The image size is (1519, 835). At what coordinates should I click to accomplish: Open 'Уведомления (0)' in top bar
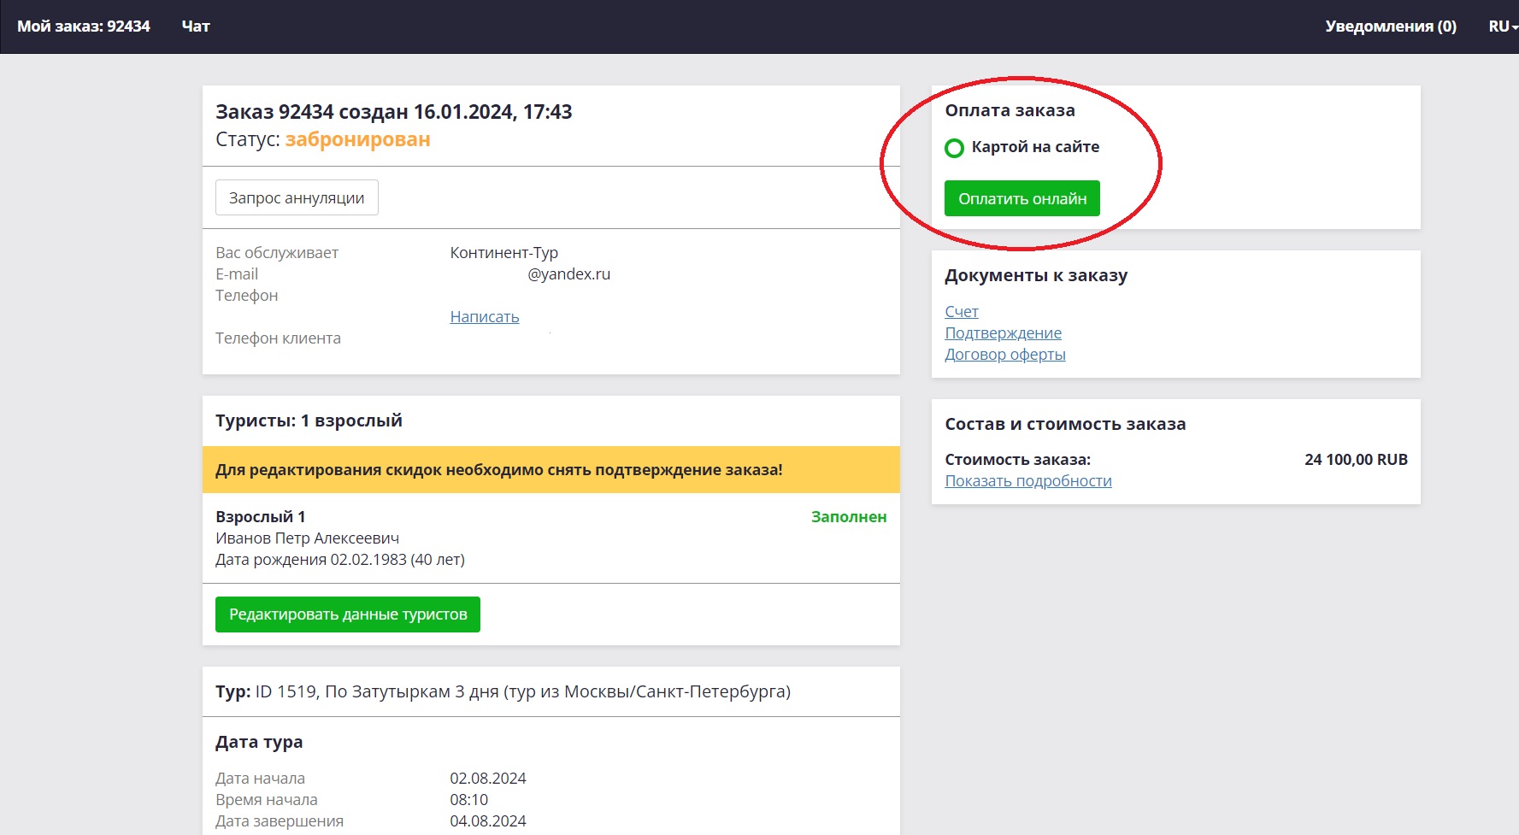(1391, 26)
